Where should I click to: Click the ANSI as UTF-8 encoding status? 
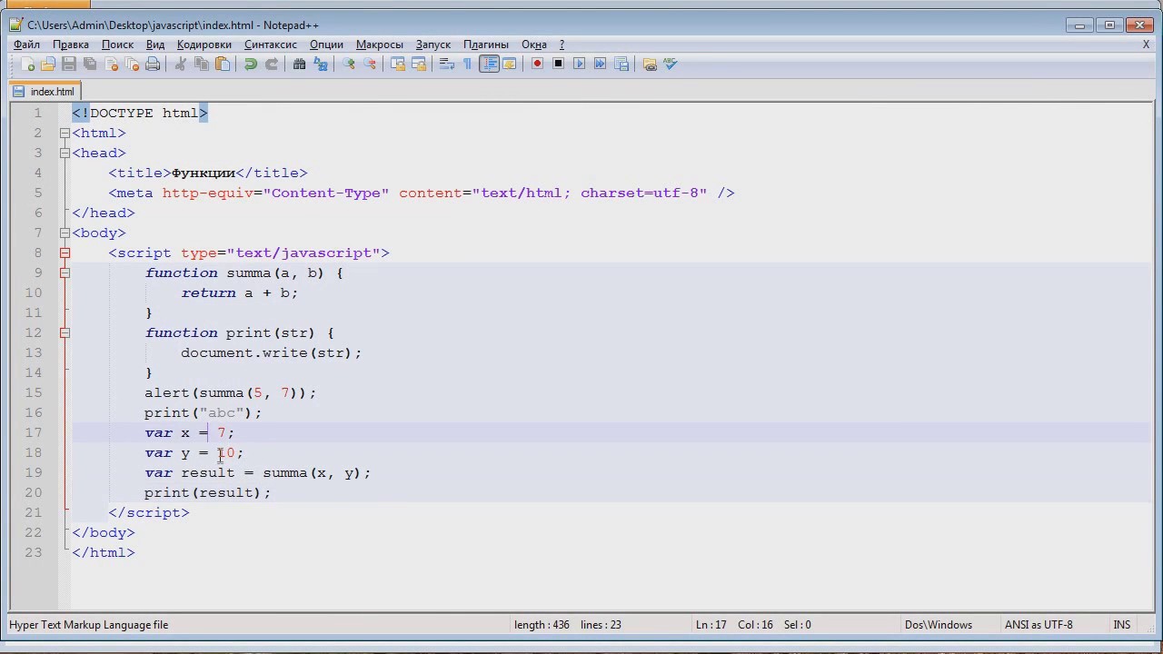coord(1039,625)
